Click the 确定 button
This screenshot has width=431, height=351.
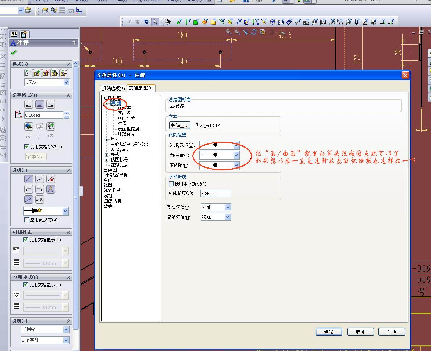[x=329, y=332]
